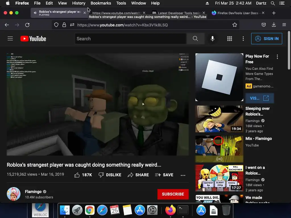Click the YouTube search magnifier button
291x218 pixels.
(x=196, y=39)
